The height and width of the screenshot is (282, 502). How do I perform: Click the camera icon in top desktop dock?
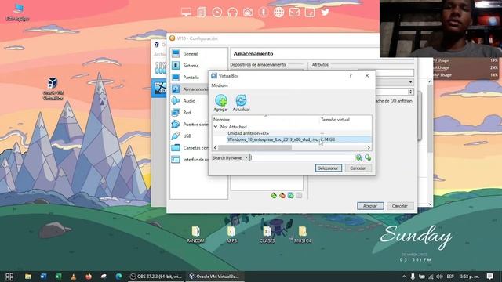click(x=248, y=13)
